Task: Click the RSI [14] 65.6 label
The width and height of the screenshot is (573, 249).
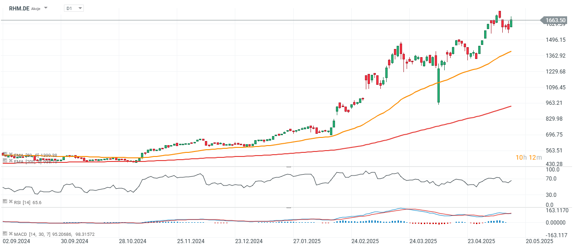Action: point(28,202)
